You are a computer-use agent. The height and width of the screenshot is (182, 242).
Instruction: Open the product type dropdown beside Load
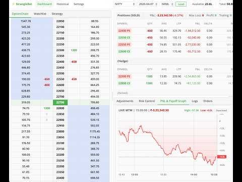pos(167,4)
